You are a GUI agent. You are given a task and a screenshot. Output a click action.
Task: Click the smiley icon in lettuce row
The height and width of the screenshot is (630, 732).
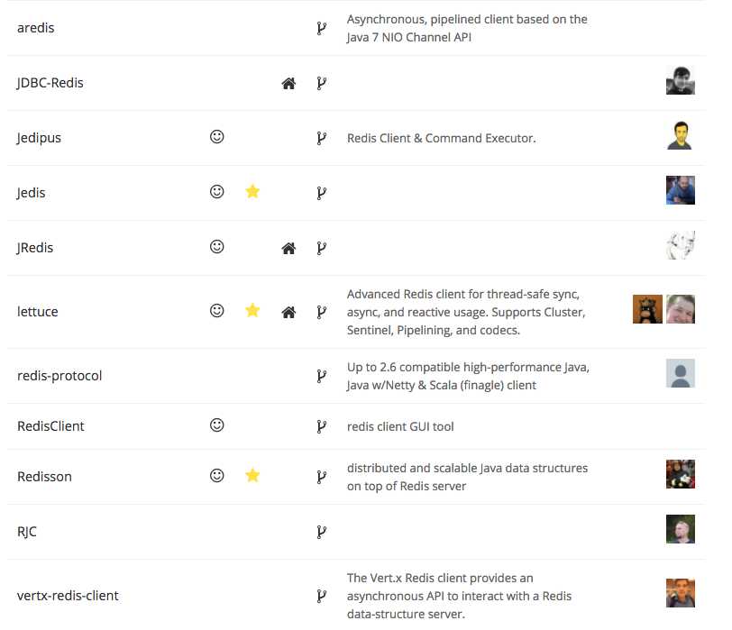[x=216, y=311]
